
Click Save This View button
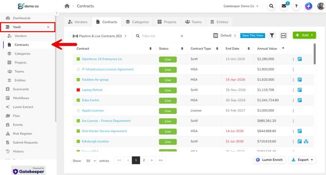pyautogui.click(x=253, y=35)
